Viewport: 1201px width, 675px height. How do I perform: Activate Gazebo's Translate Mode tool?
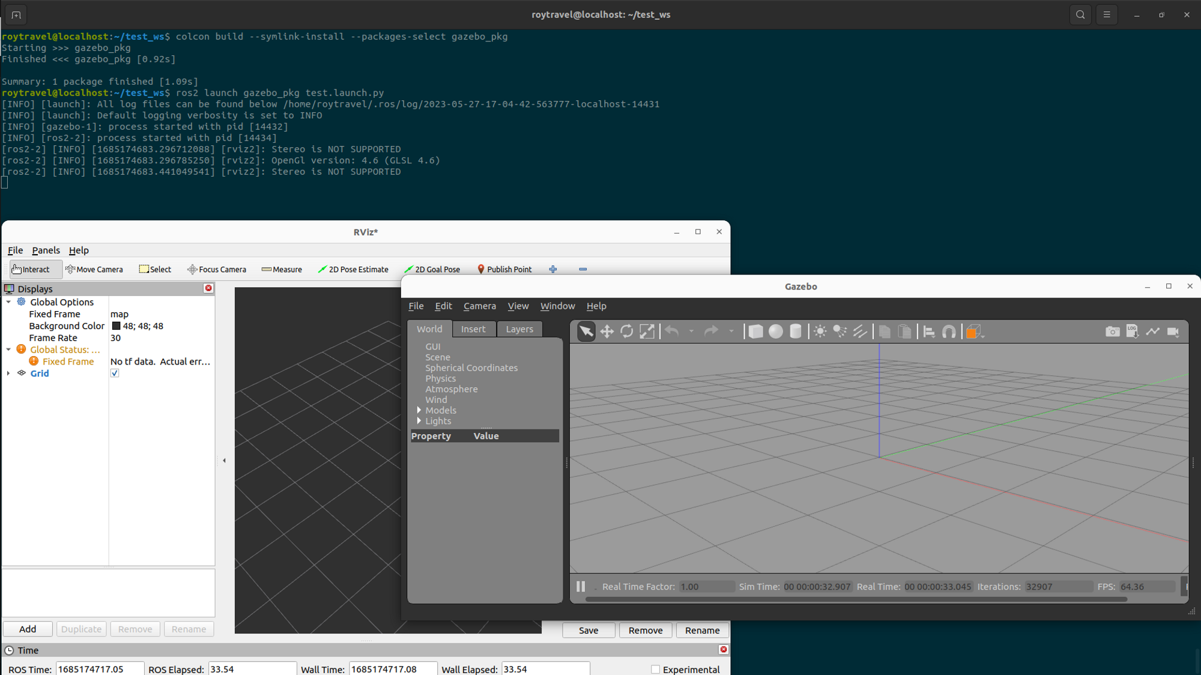pyautogui.click(x=607, y=331)
